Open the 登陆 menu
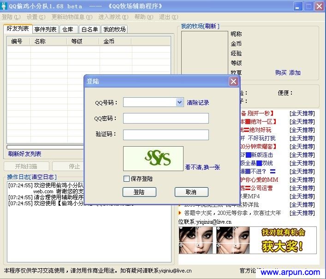The image size is (326, 279). [11, 17]
